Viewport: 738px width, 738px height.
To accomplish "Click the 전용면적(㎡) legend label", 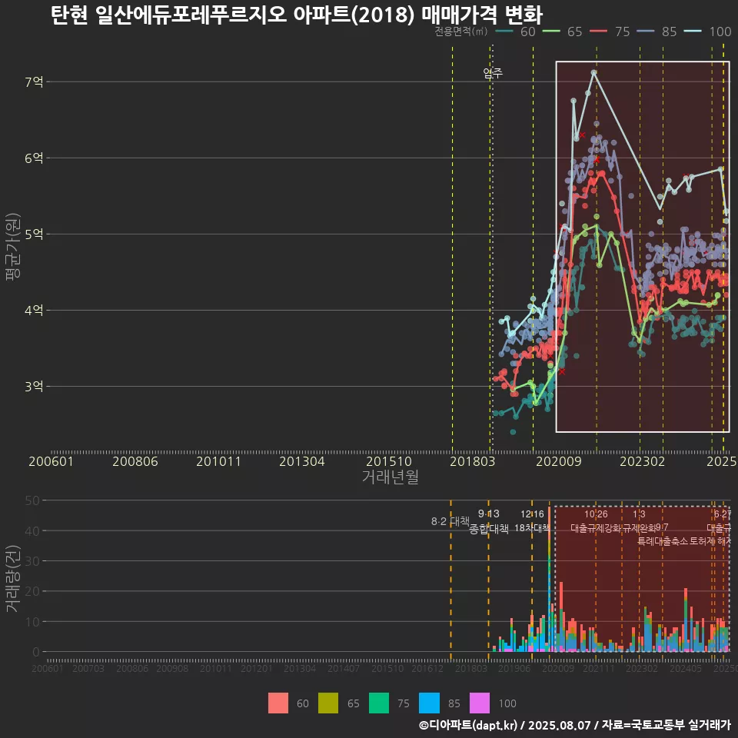I will pyautogui.click(x=460, y=32).
